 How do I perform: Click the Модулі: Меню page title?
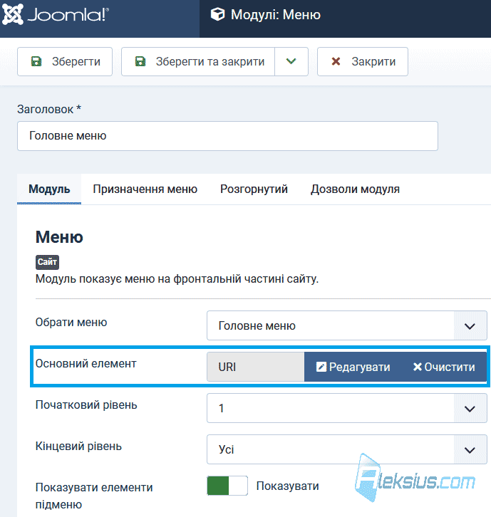(276, 14)
